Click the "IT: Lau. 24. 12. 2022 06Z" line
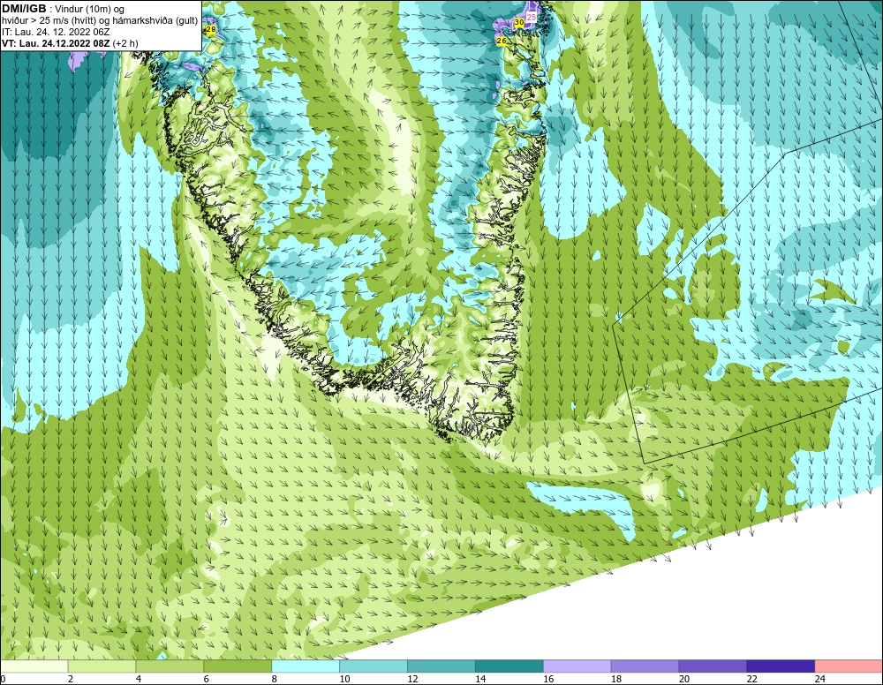The height and width of the screenshot is (685, 883). 56,32
